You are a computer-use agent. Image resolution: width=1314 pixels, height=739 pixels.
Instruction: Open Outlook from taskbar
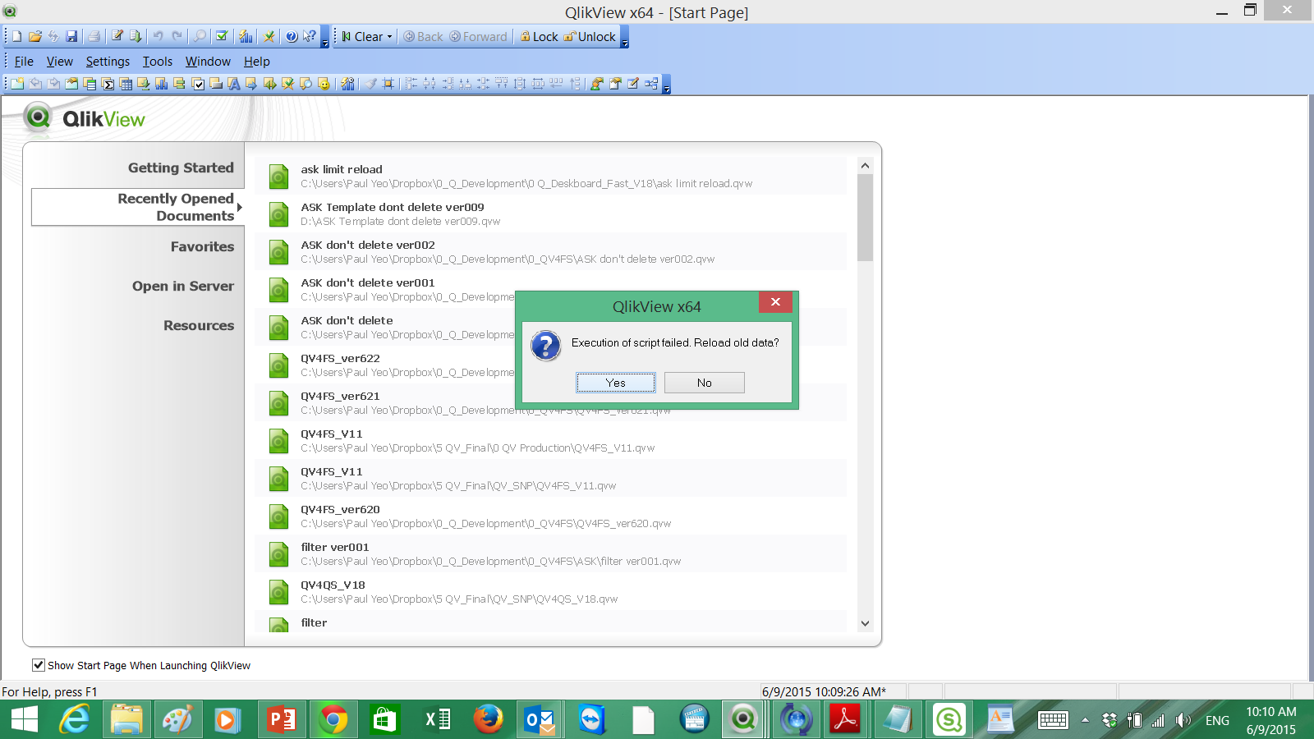540,720
